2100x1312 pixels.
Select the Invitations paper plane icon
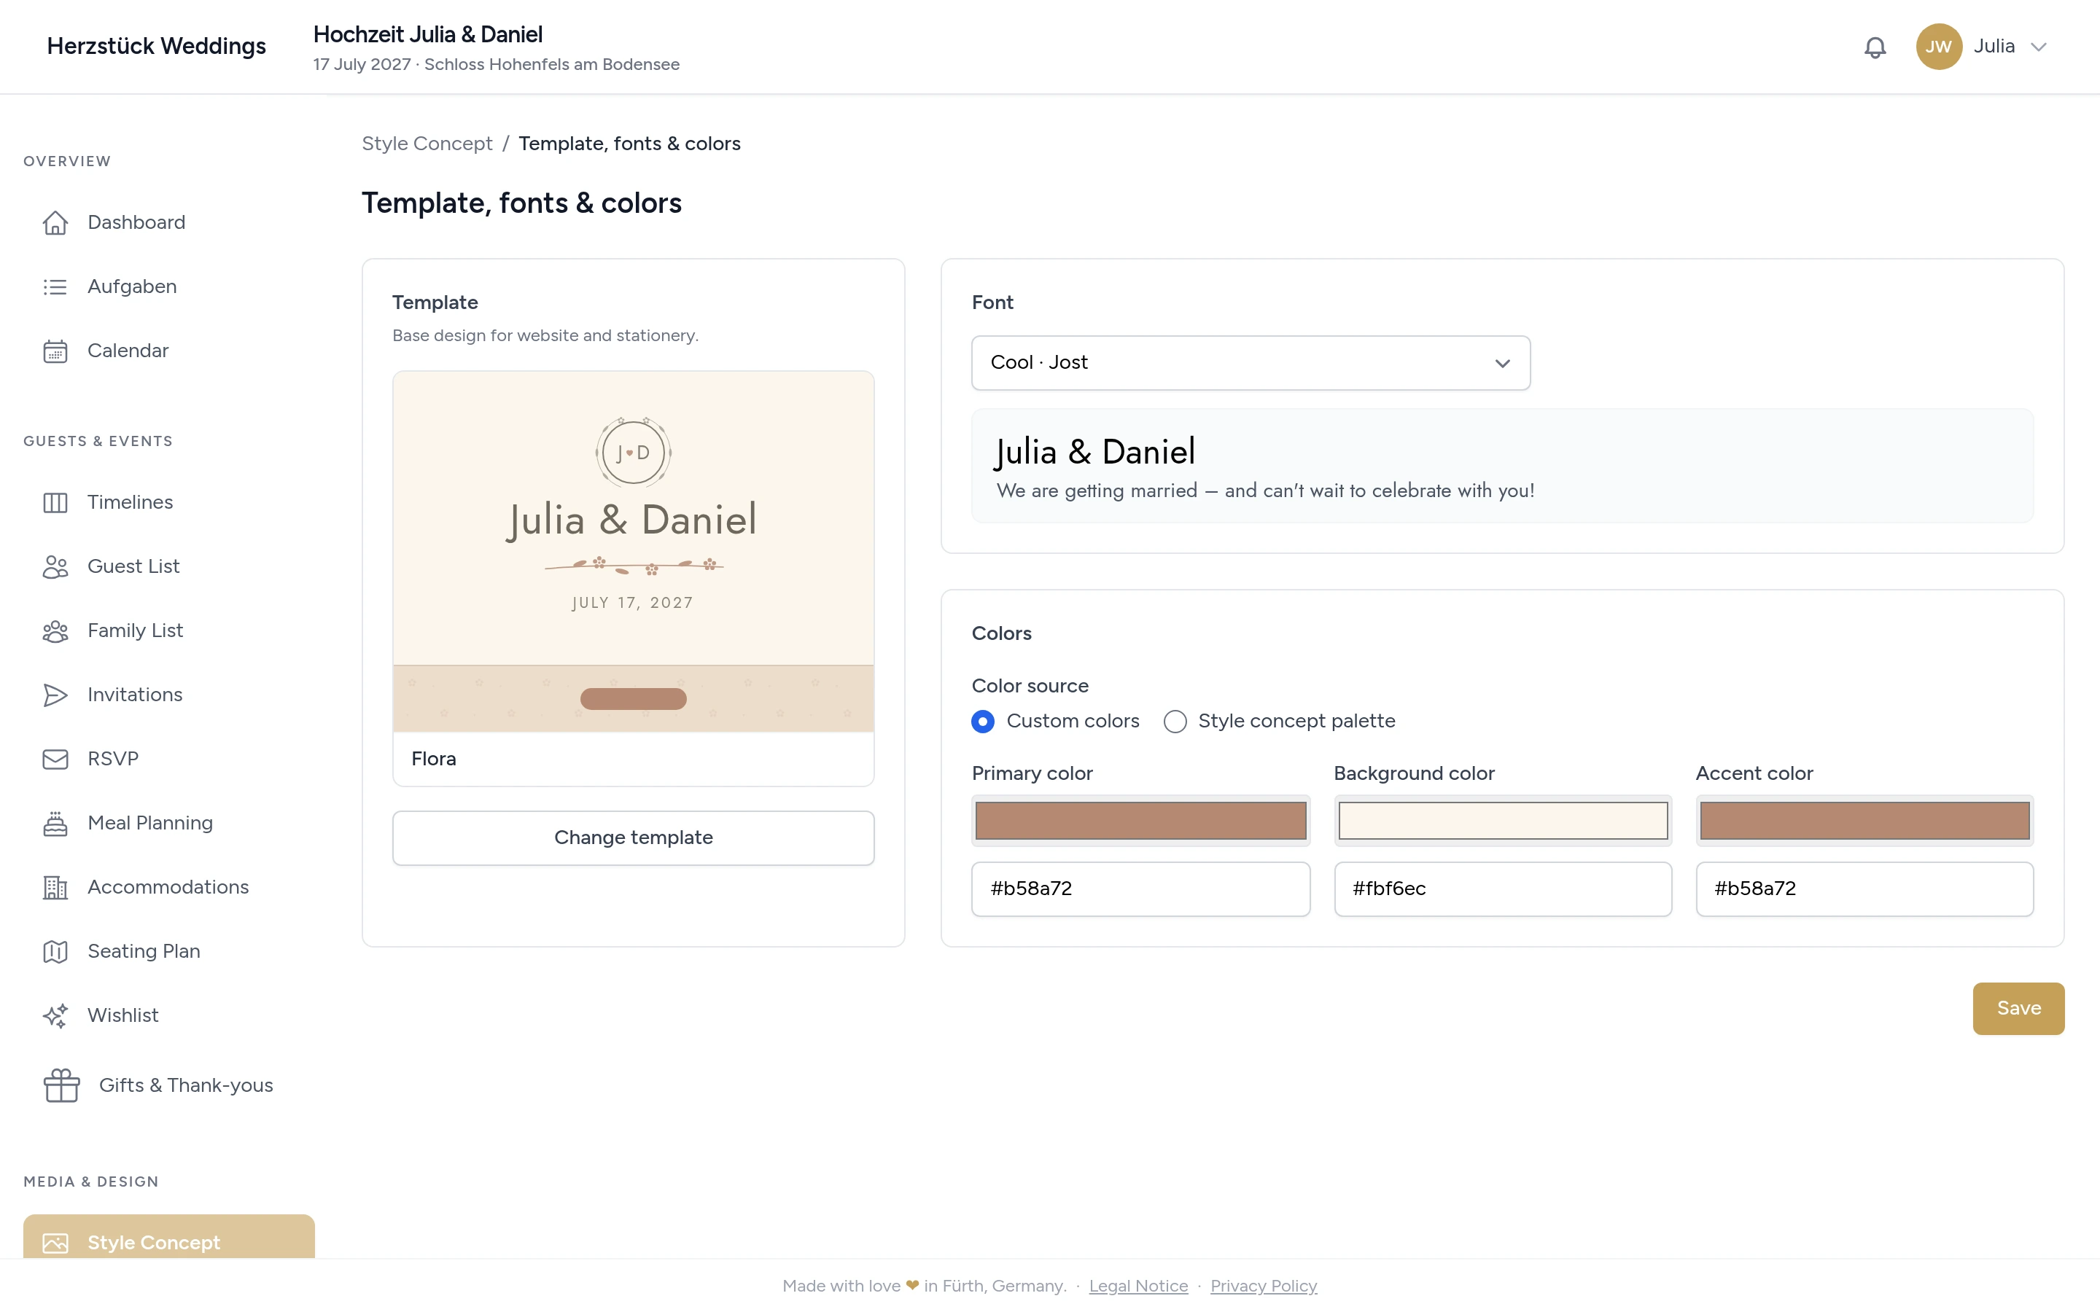55,695
